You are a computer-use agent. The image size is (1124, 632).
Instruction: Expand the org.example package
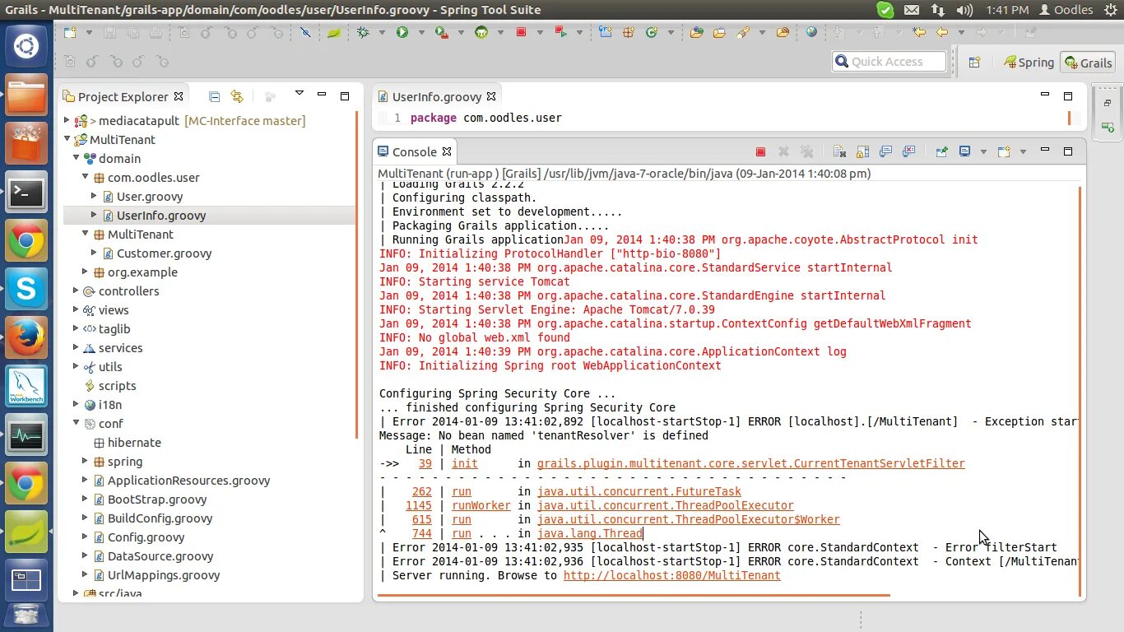pyautogui.click(x=85, y=272)
